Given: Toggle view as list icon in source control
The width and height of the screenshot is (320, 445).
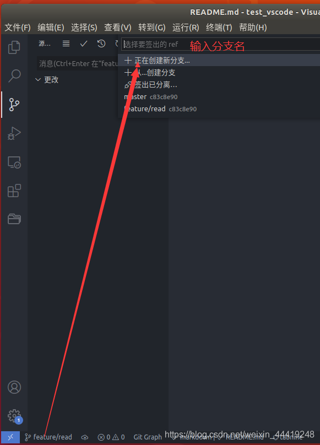Looking at the screenshot, I should pos(66,44).
